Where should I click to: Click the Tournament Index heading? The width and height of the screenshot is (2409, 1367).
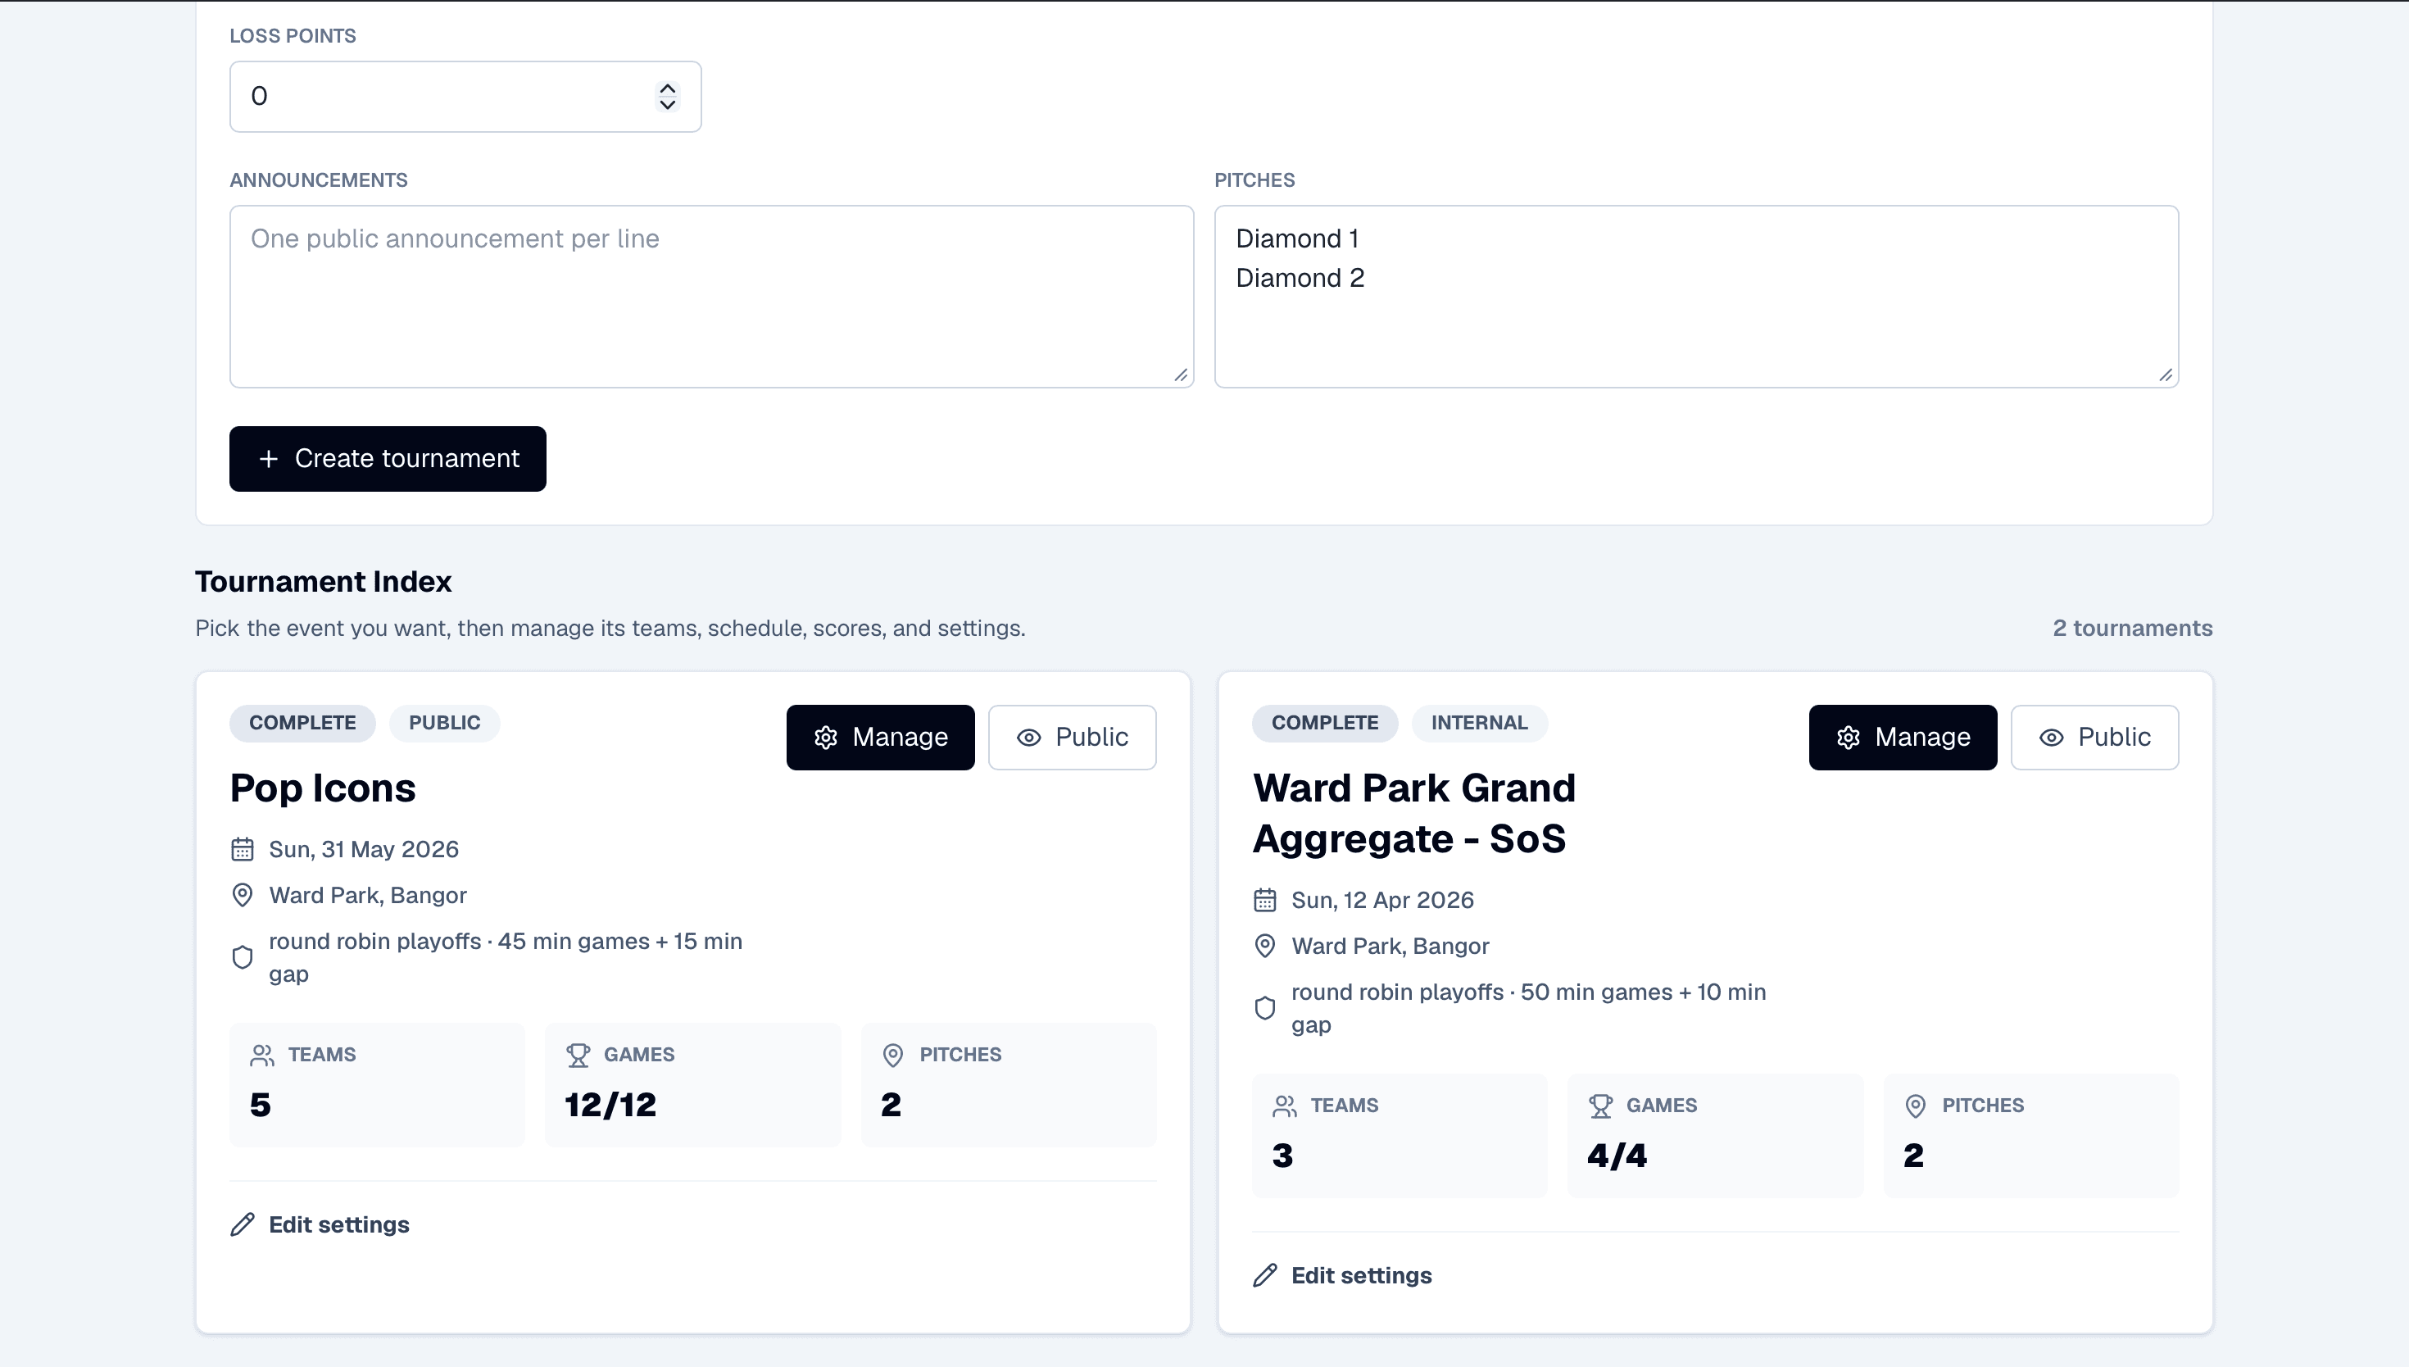coord(323,581)
